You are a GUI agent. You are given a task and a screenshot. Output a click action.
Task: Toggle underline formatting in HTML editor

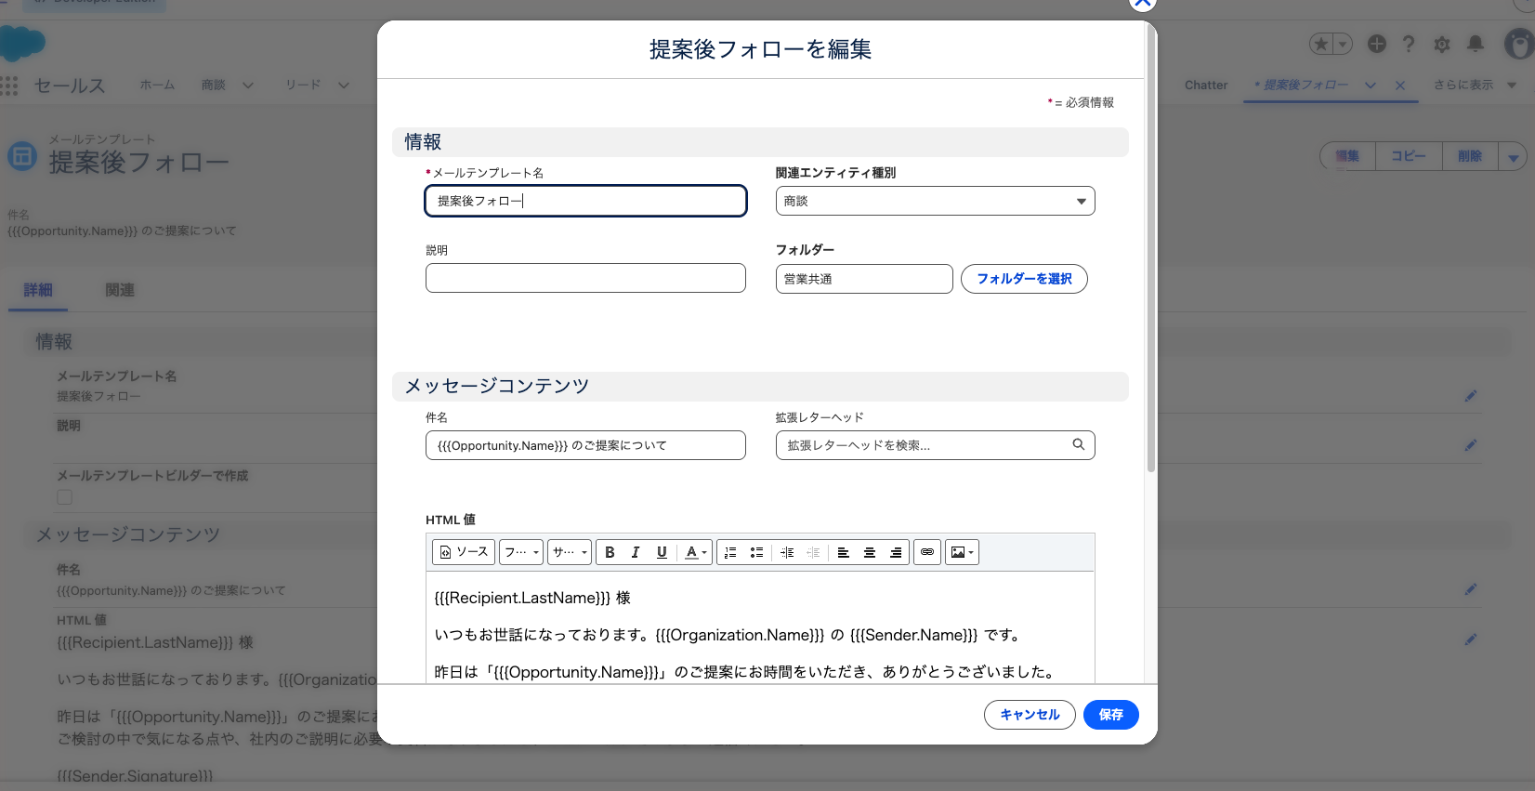pyautogui.click(x=662, y=552)
